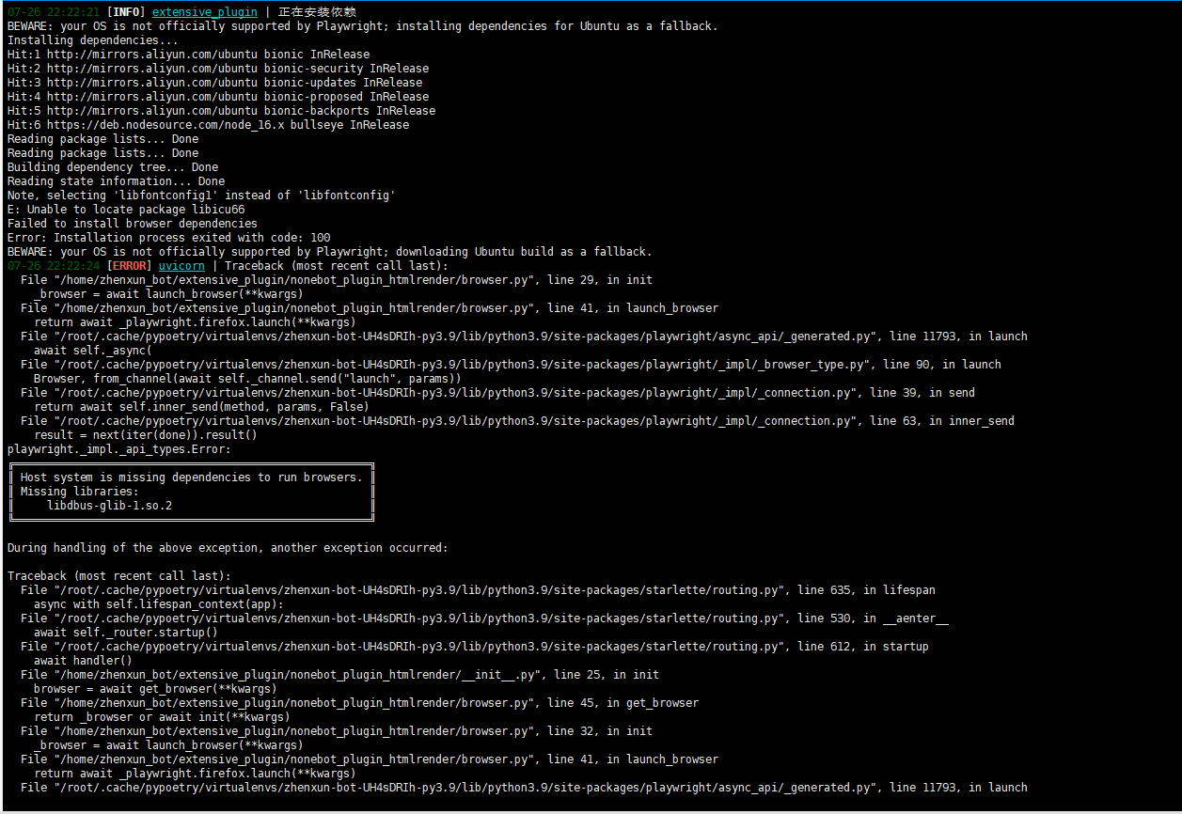Click the [INFO] log level tag
1182x814 pixels.
click(126, 12)
